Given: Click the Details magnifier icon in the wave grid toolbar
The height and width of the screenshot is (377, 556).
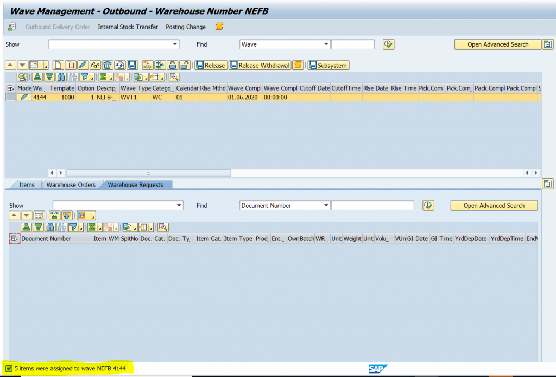Looking at the screenshot, I should click(x=22, y=77).
